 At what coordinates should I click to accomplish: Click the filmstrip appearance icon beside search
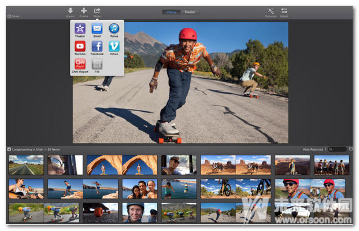350,149
